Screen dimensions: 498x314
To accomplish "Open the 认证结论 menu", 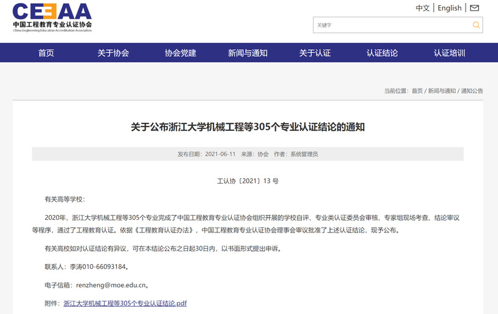I will [x=382, y=53].
